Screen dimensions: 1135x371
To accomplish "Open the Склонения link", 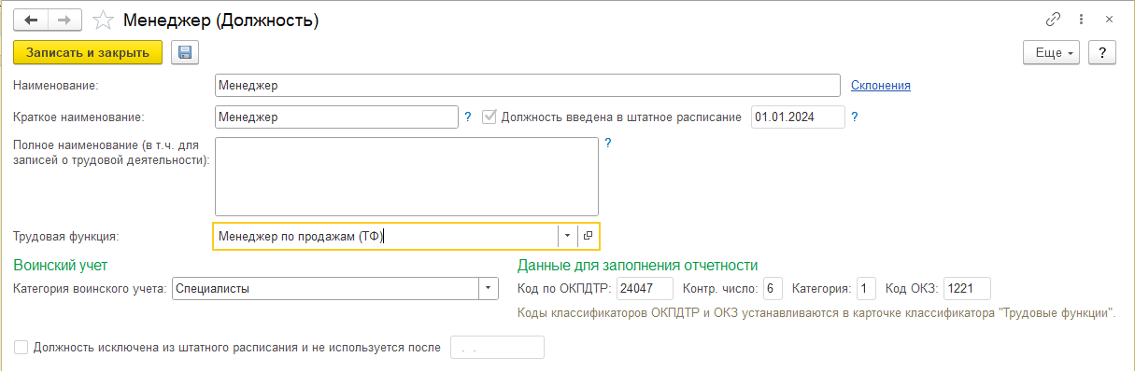I will (x=881, y=86).
